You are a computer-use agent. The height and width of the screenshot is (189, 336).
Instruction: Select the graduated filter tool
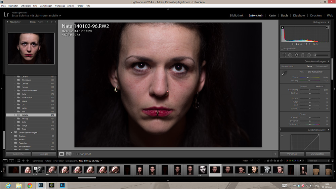click(x=303, y=55)
